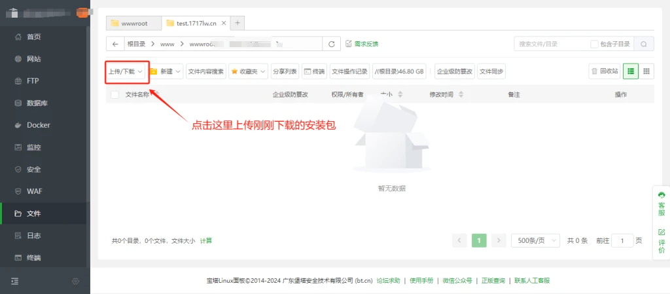Click the search magnifier icon button

pyautogui.click(x=644, y=44)
